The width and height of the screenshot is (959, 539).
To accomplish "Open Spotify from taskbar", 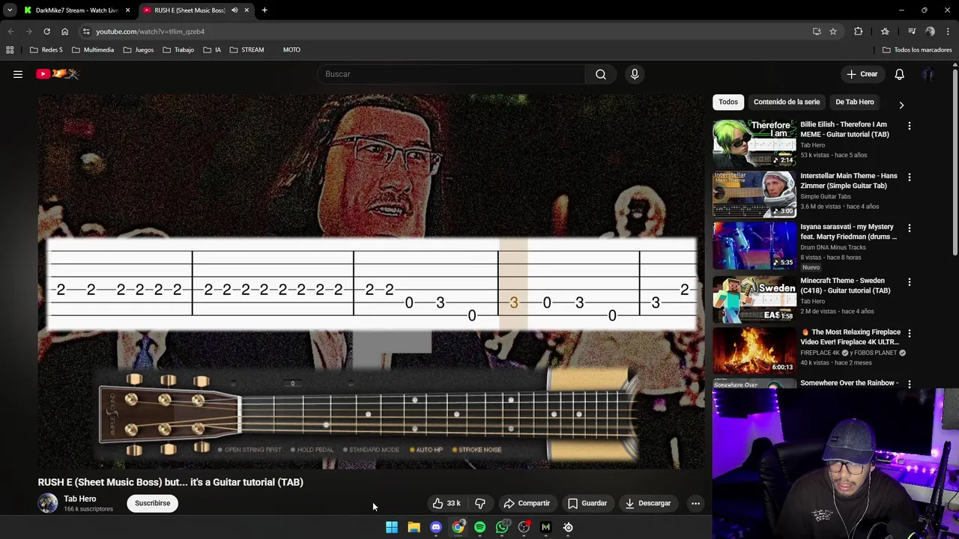I will tap(480, 528).
